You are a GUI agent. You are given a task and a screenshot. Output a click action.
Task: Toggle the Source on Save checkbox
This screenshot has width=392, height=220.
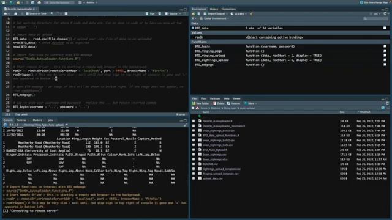pyautogui.click(x=27, y=13)
